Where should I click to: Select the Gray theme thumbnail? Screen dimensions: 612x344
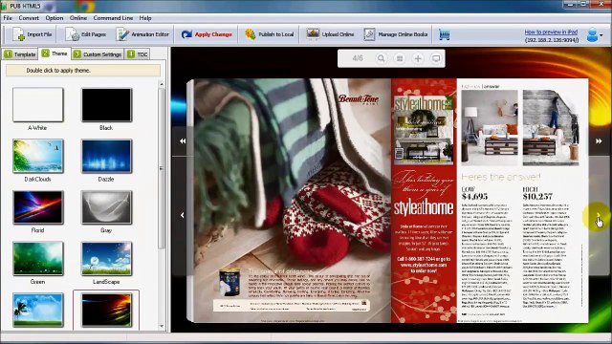coord(106,207)
